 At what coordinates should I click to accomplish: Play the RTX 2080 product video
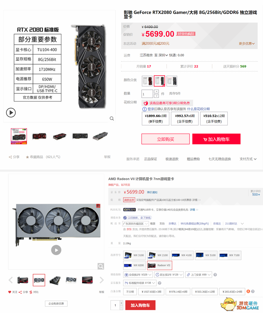tap(11, 112)
